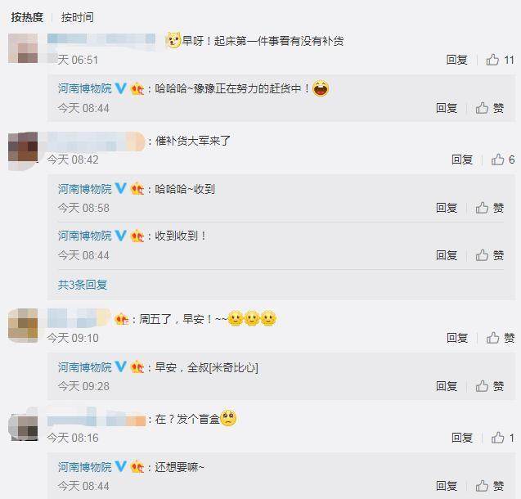Switch to sort by popularity tab 按热度
The height and width of the screenshot is (499, 521).
click(x=27, y=17)
